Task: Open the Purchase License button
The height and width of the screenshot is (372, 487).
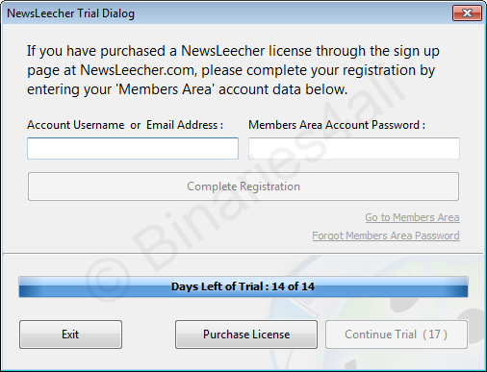Action: tap(246, 335)
